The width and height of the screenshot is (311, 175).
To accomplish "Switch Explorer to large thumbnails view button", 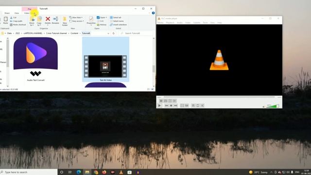I will 153,89.
